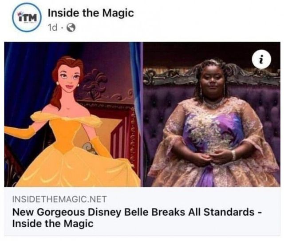Open the animated Belle image on left
284x241 pixels.
[72, 115]
